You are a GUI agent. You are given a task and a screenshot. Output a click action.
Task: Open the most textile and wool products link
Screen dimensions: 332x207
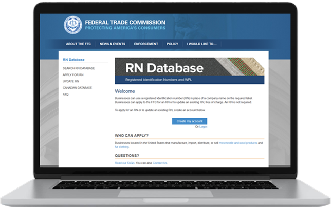coord(238,142)
